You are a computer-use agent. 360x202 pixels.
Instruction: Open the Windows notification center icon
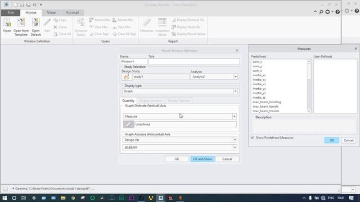click(351, 198)
